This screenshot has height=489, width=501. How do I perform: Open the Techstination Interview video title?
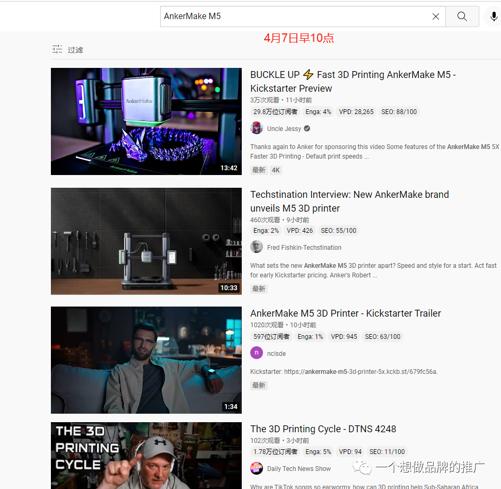[349, 201]
